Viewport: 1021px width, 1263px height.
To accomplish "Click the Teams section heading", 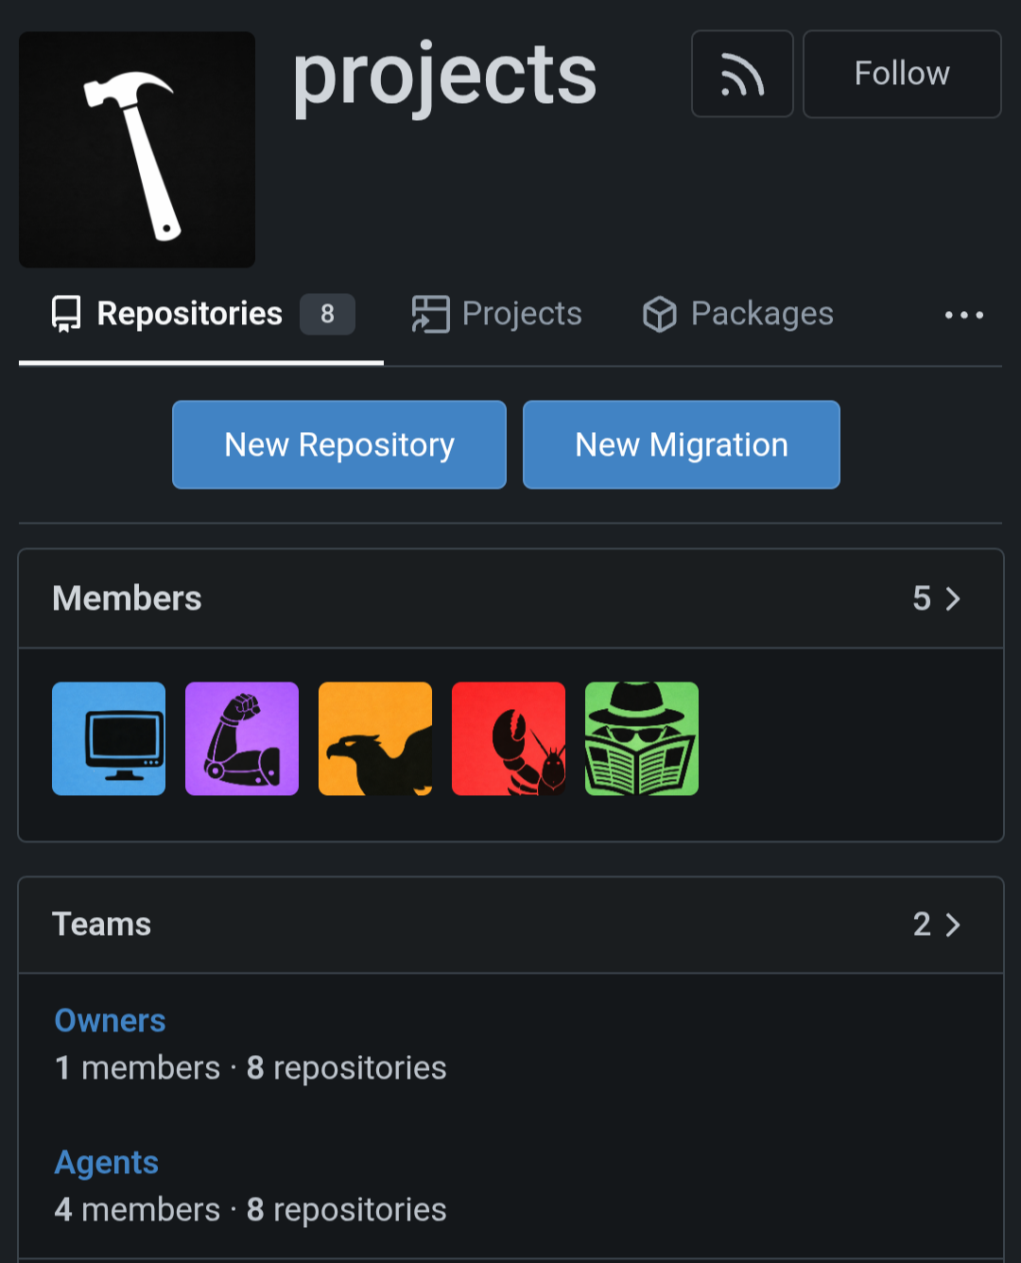I will coord(102,924).
